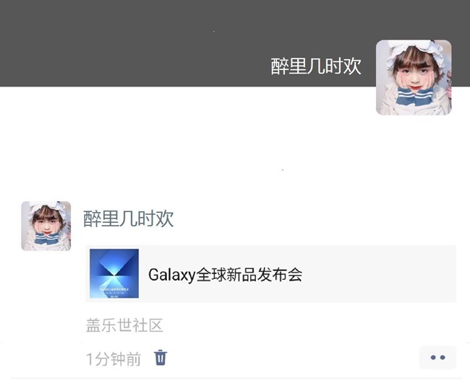
Task: Tap the large profile avatar on the cover
Action: (414, 77)
